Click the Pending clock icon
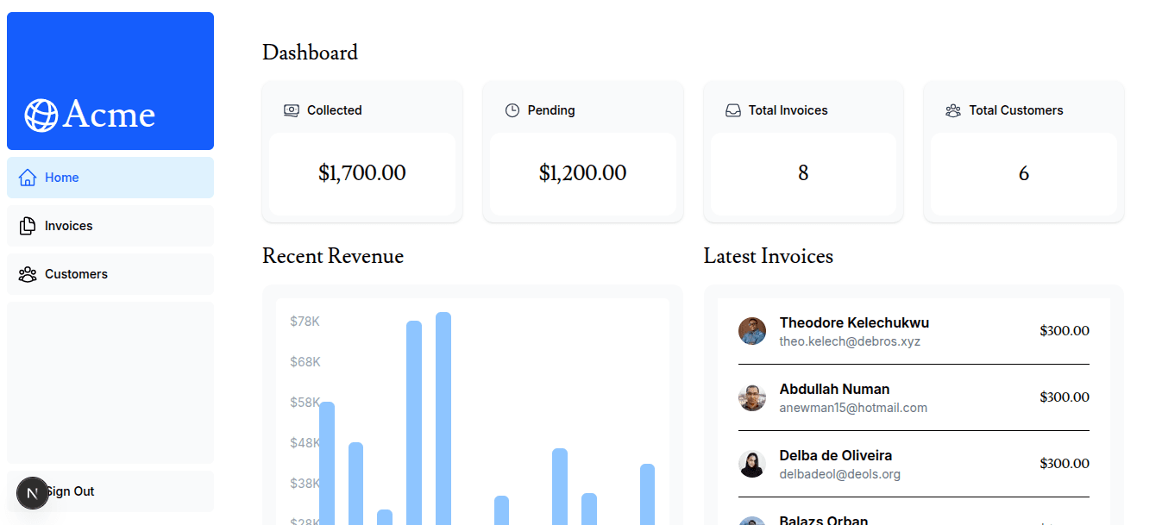The image size is (1162, 525). (512, 110)
